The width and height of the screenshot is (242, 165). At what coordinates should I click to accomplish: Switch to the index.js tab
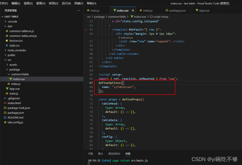[148, 10]
